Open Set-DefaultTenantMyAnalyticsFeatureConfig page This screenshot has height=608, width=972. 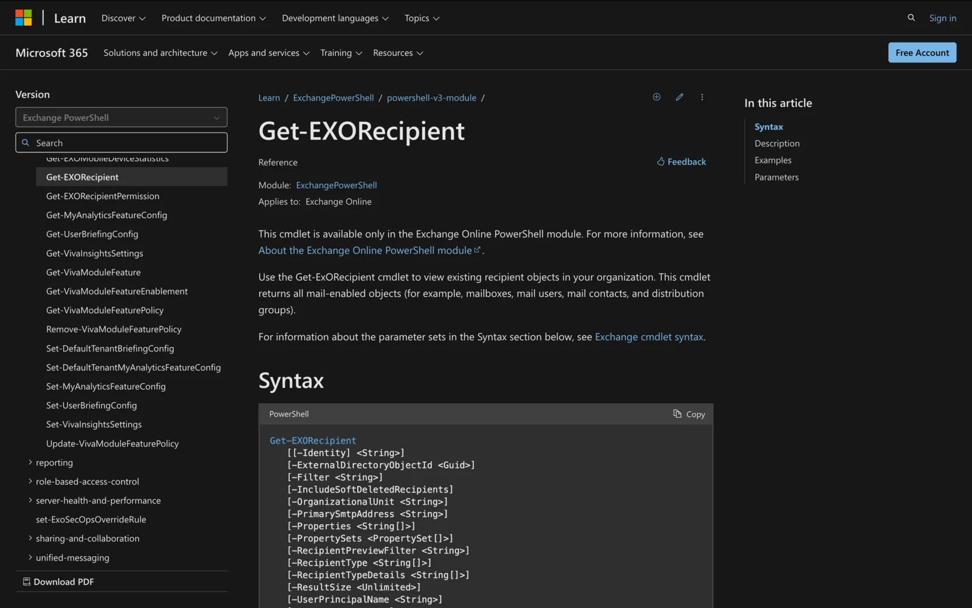[134, 367]
